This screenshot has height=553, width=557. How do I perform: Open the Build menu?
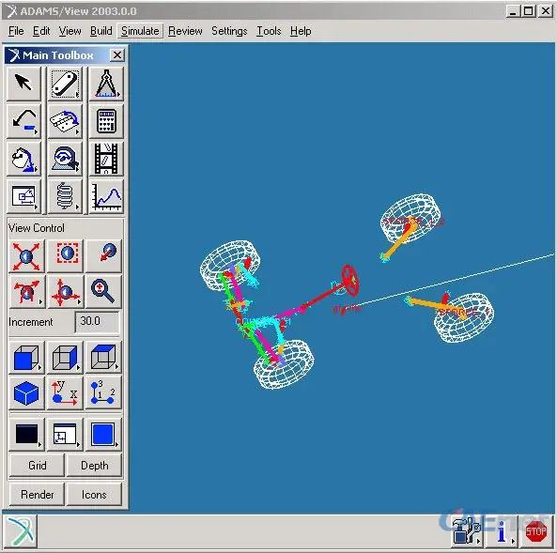(101, 31)
